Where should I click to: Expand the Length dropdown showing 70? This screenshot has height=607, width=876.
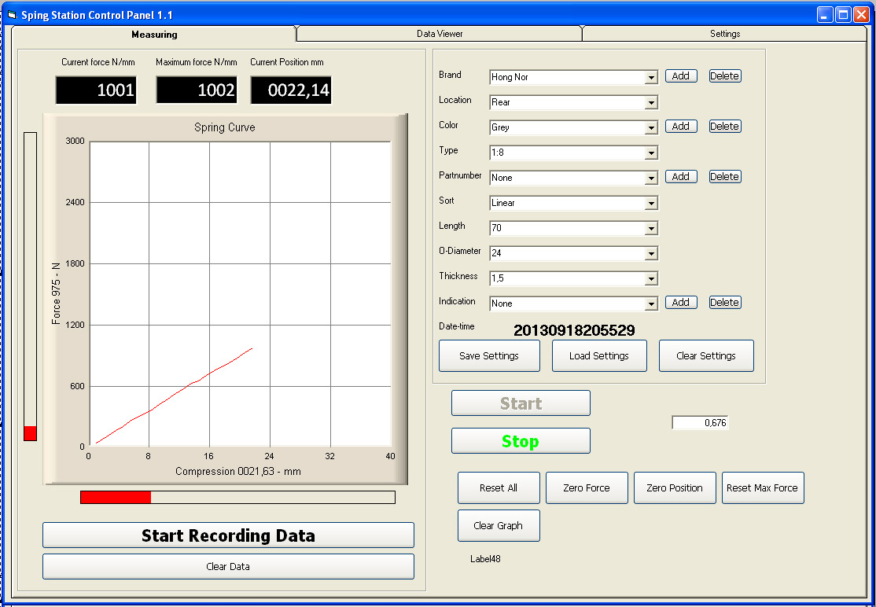[650, 228]
